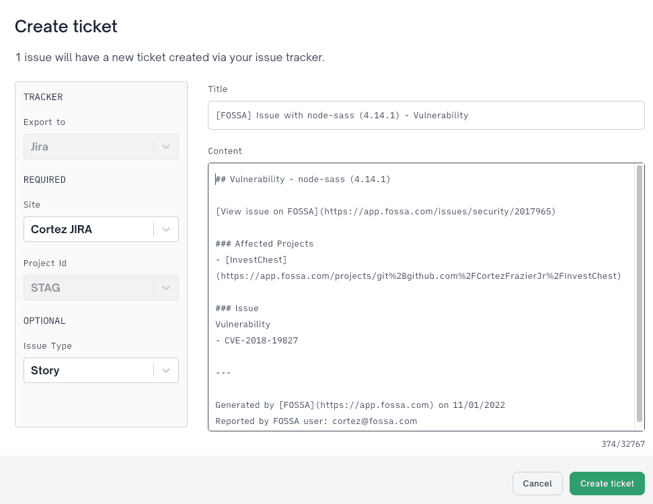Click the chevron arrow in Export to dropdown
The height and width of the screenshot is (504, 653).
click(165, 146)
